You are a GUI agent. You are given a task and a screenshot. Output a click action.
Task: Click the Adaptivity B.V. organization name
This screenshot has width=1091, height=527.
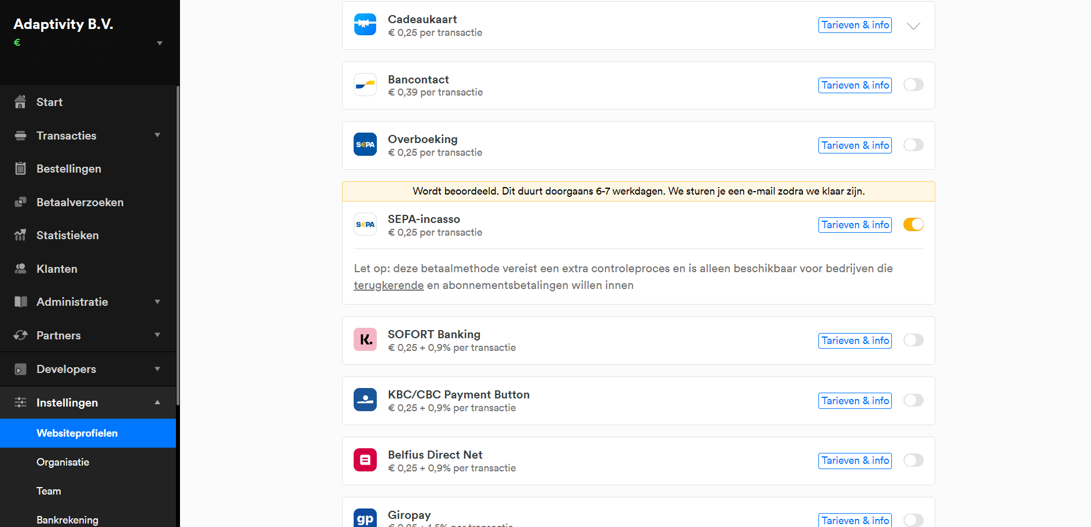63,24
